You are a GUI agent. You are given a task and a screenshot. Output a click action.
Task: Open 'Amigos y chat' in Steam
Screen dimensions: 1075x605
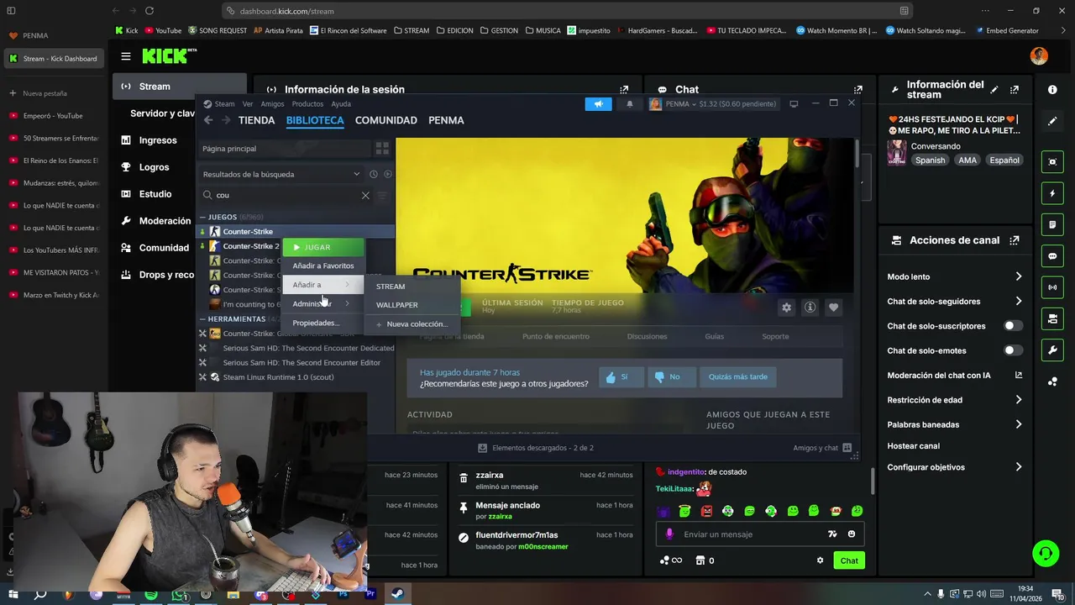click(821, 448)
